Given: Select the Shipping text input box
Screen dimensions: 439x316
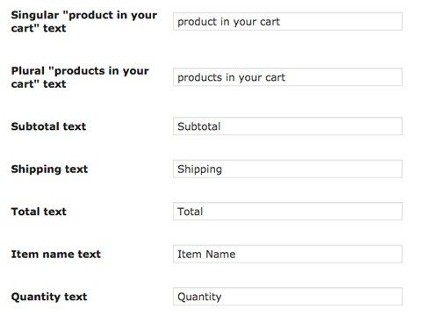Looking at the screenshot, I should 288,169.
